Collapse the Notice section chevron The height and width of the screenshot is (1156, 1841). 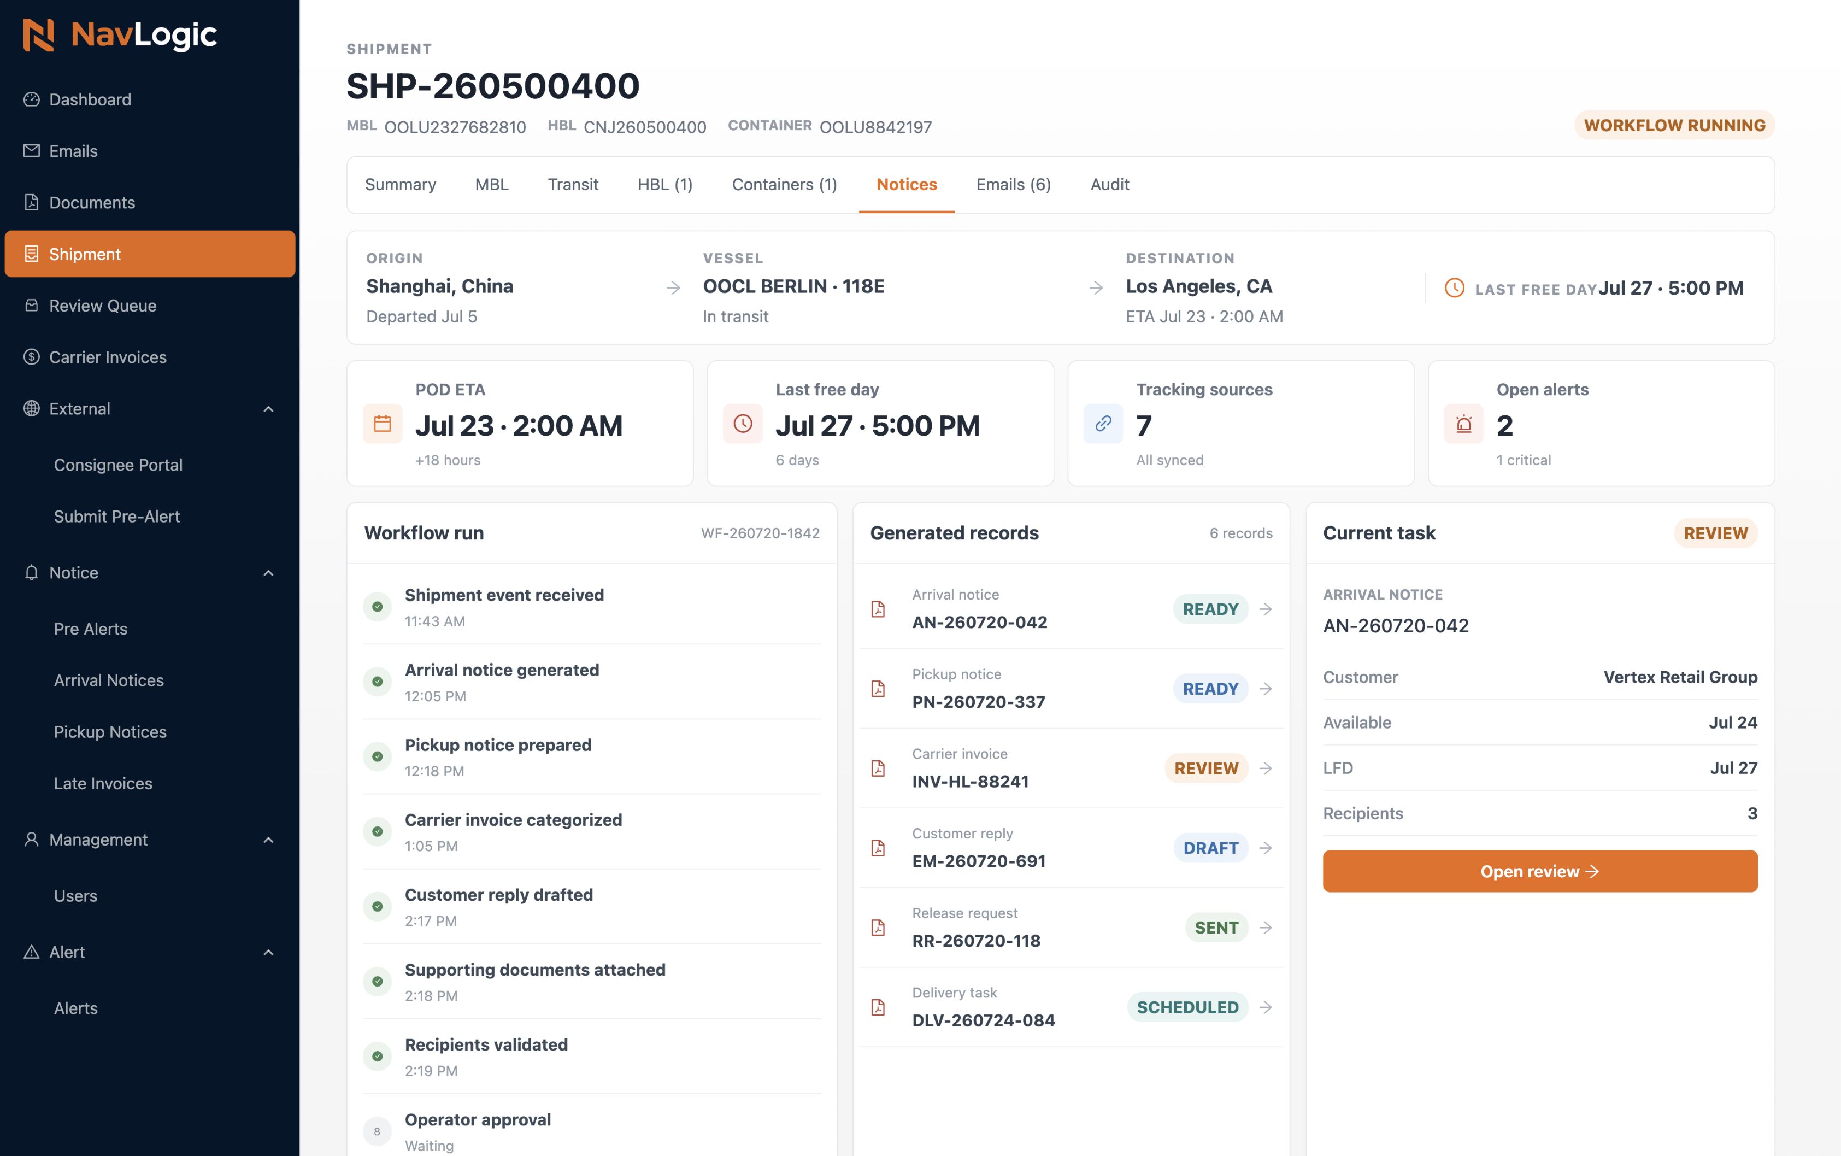tap(268, 573)
